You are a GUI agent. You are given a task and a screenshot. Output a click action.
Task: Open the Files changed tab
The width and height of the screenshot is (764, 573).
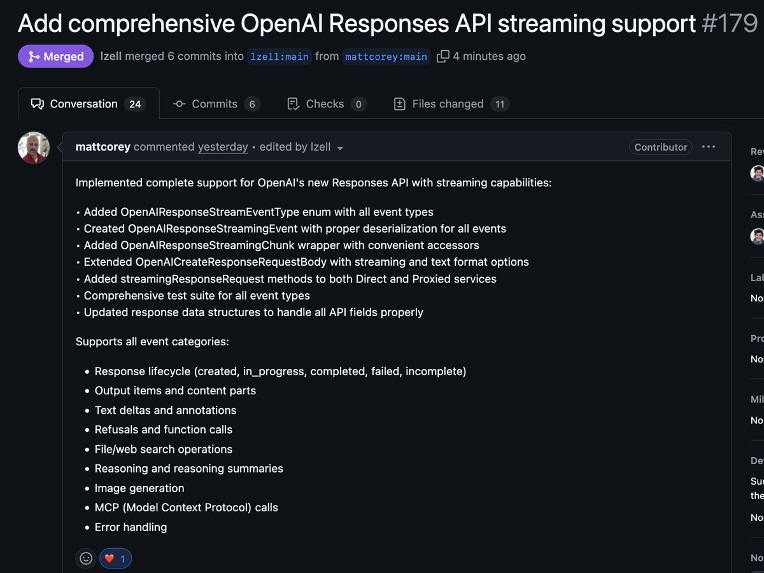click(451, 104)
